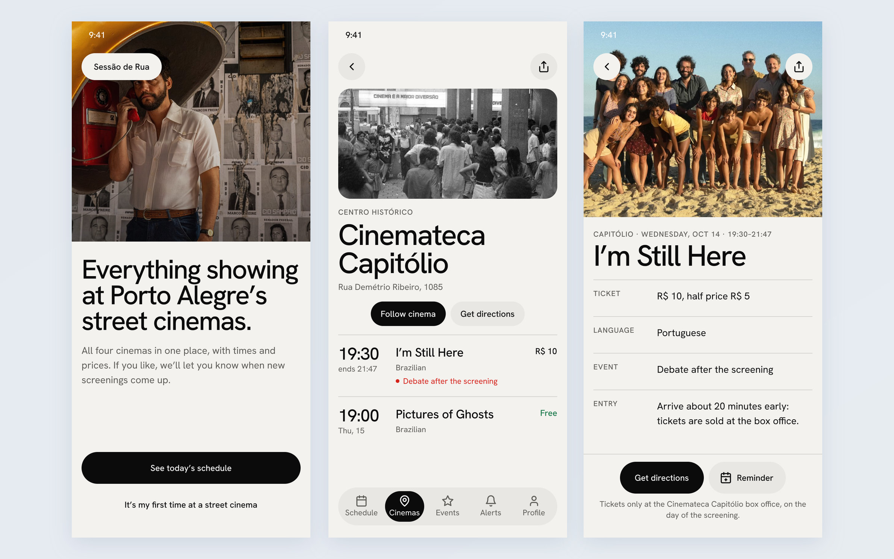Tap See today's schedule button
The image size is (894, 559).
(191, 468)
